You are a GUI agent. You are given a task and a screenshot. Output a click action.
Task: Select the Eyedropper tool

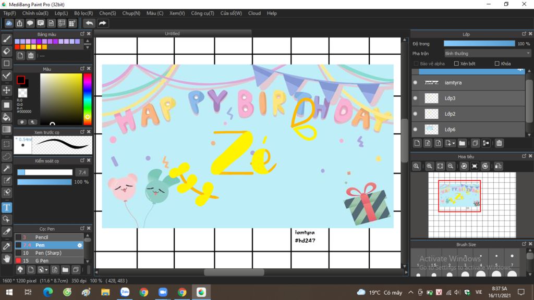tap(6, 246)
